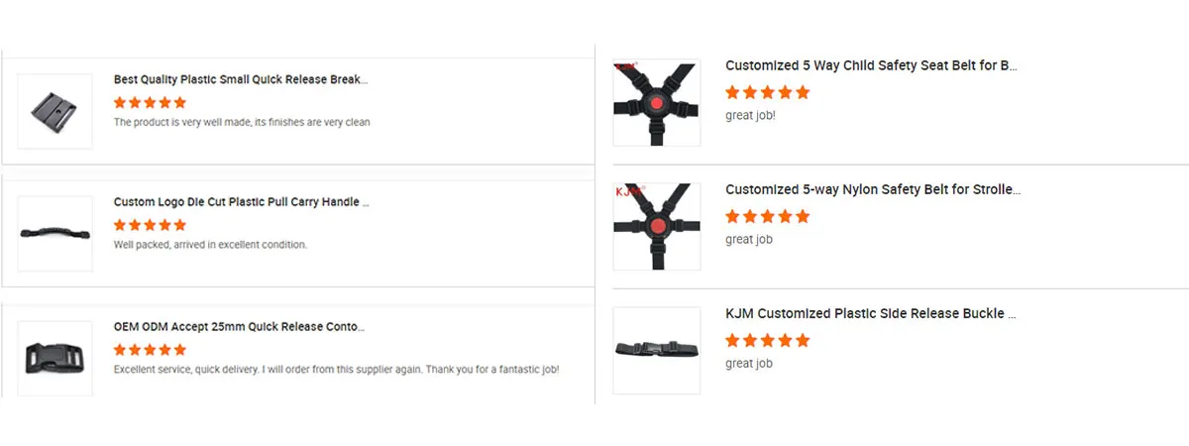The width and height of the screenshot is (1189, 446).
Task: Click "Custom Logo Die Cut Plastic Pull Carry Handle" link
Action: [x=241, y=202]
